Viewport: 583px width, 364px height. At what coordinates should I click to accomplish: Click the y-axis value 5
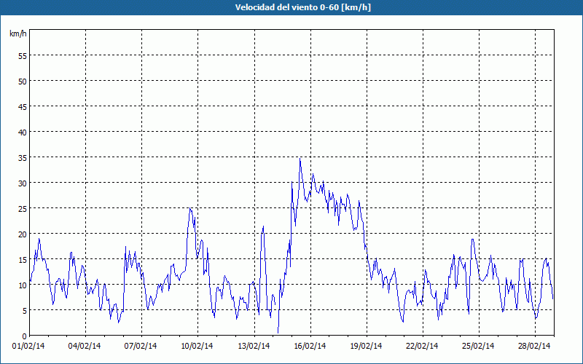(x=25, y=311)
